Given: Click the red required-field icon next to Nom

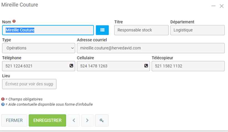Looking at the screenshot, I should (x=14, y=22).
